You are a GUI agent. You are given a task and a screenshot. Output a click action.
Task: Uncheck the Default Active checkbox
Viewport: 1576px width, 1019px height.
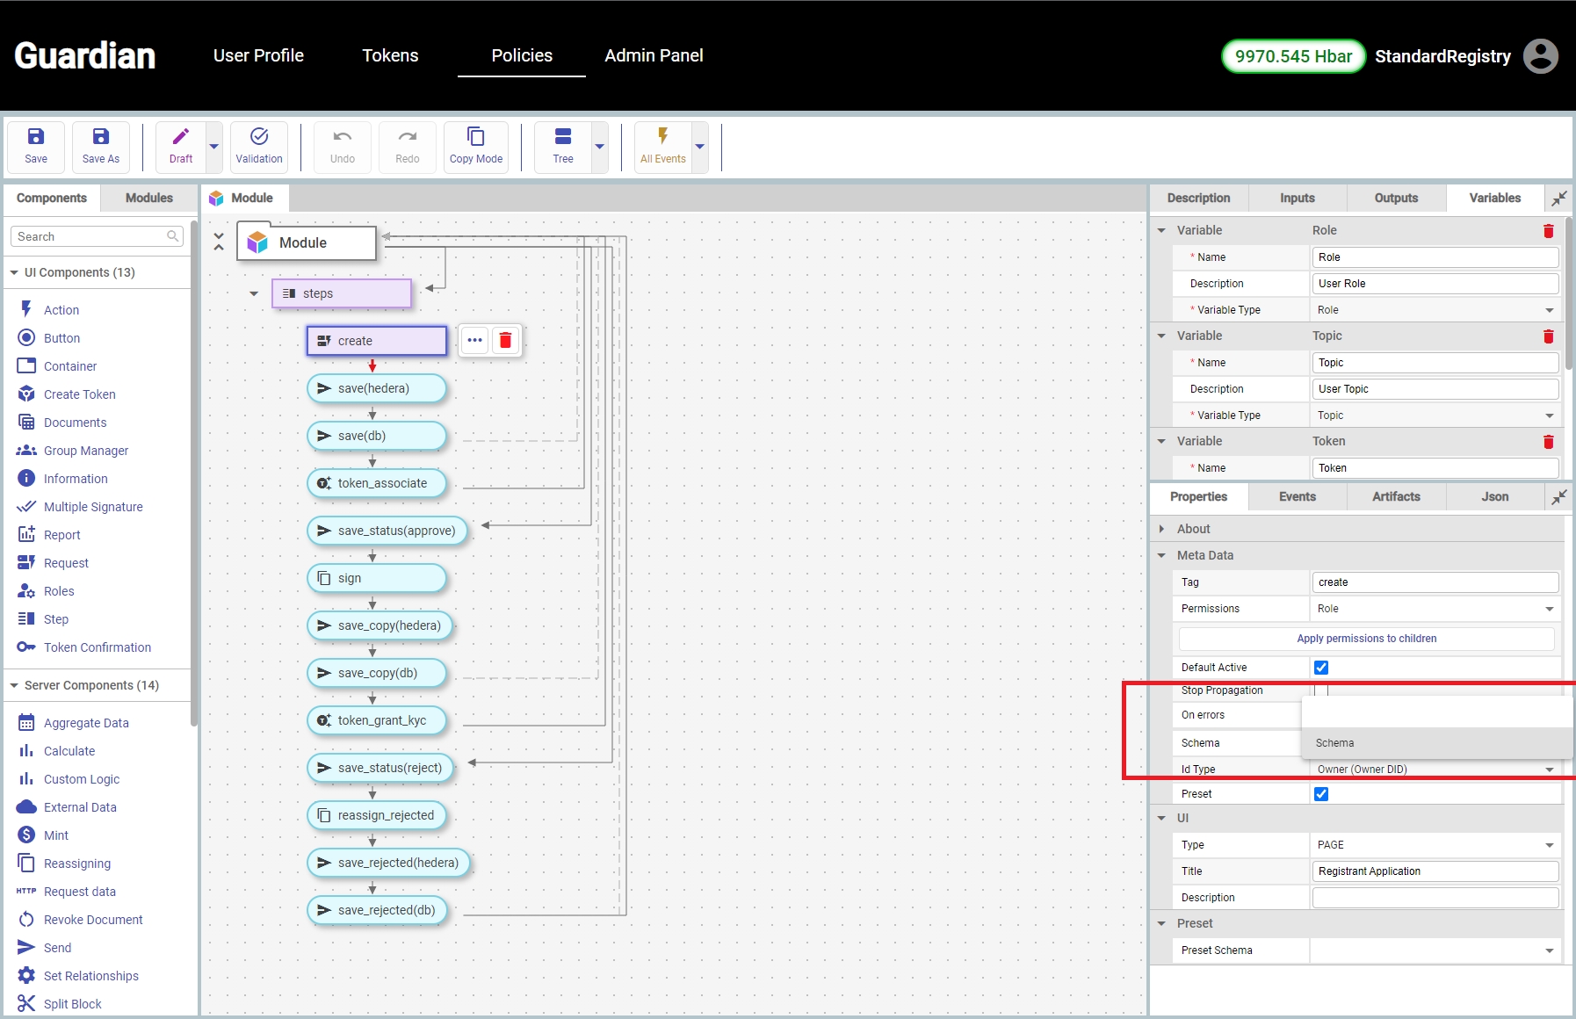tap(1320, 668)
